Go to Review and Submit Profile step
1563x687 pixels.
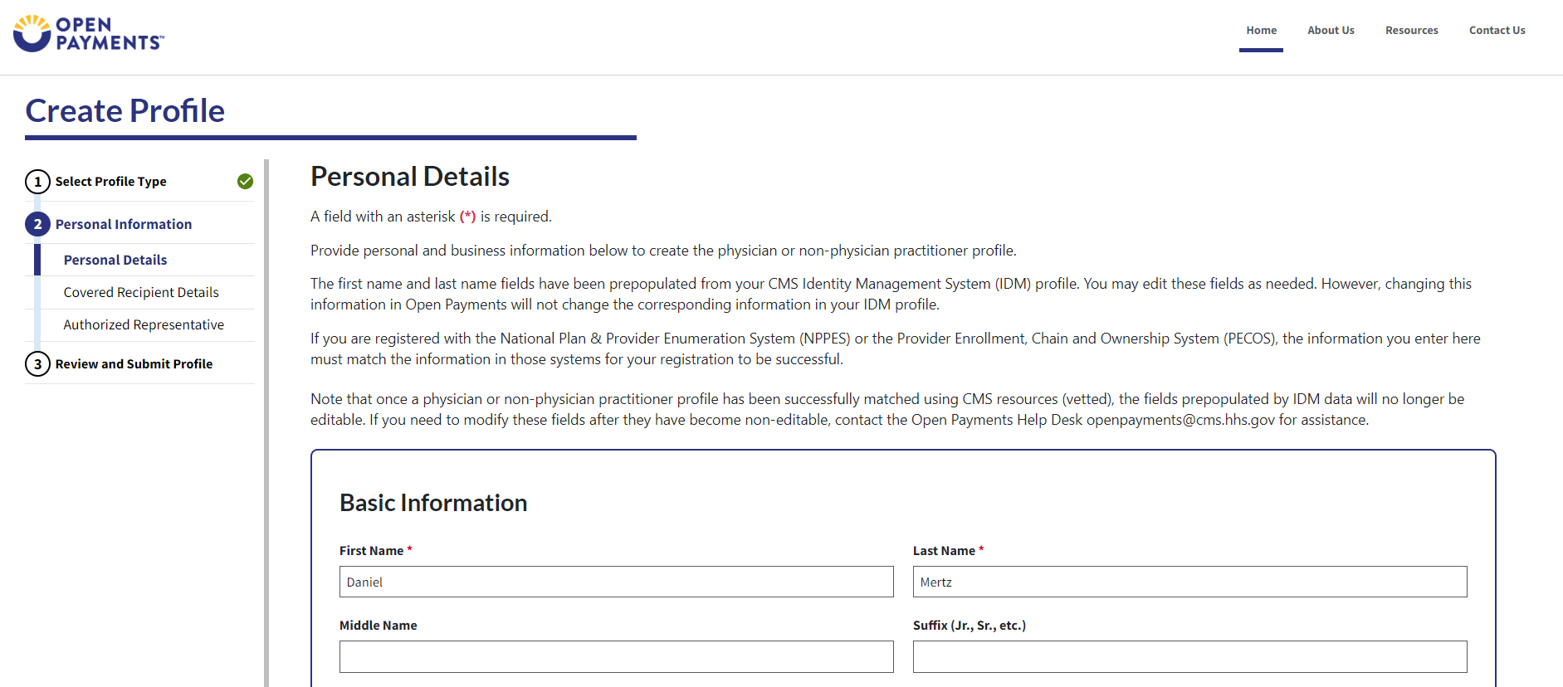tap(134, 364)
